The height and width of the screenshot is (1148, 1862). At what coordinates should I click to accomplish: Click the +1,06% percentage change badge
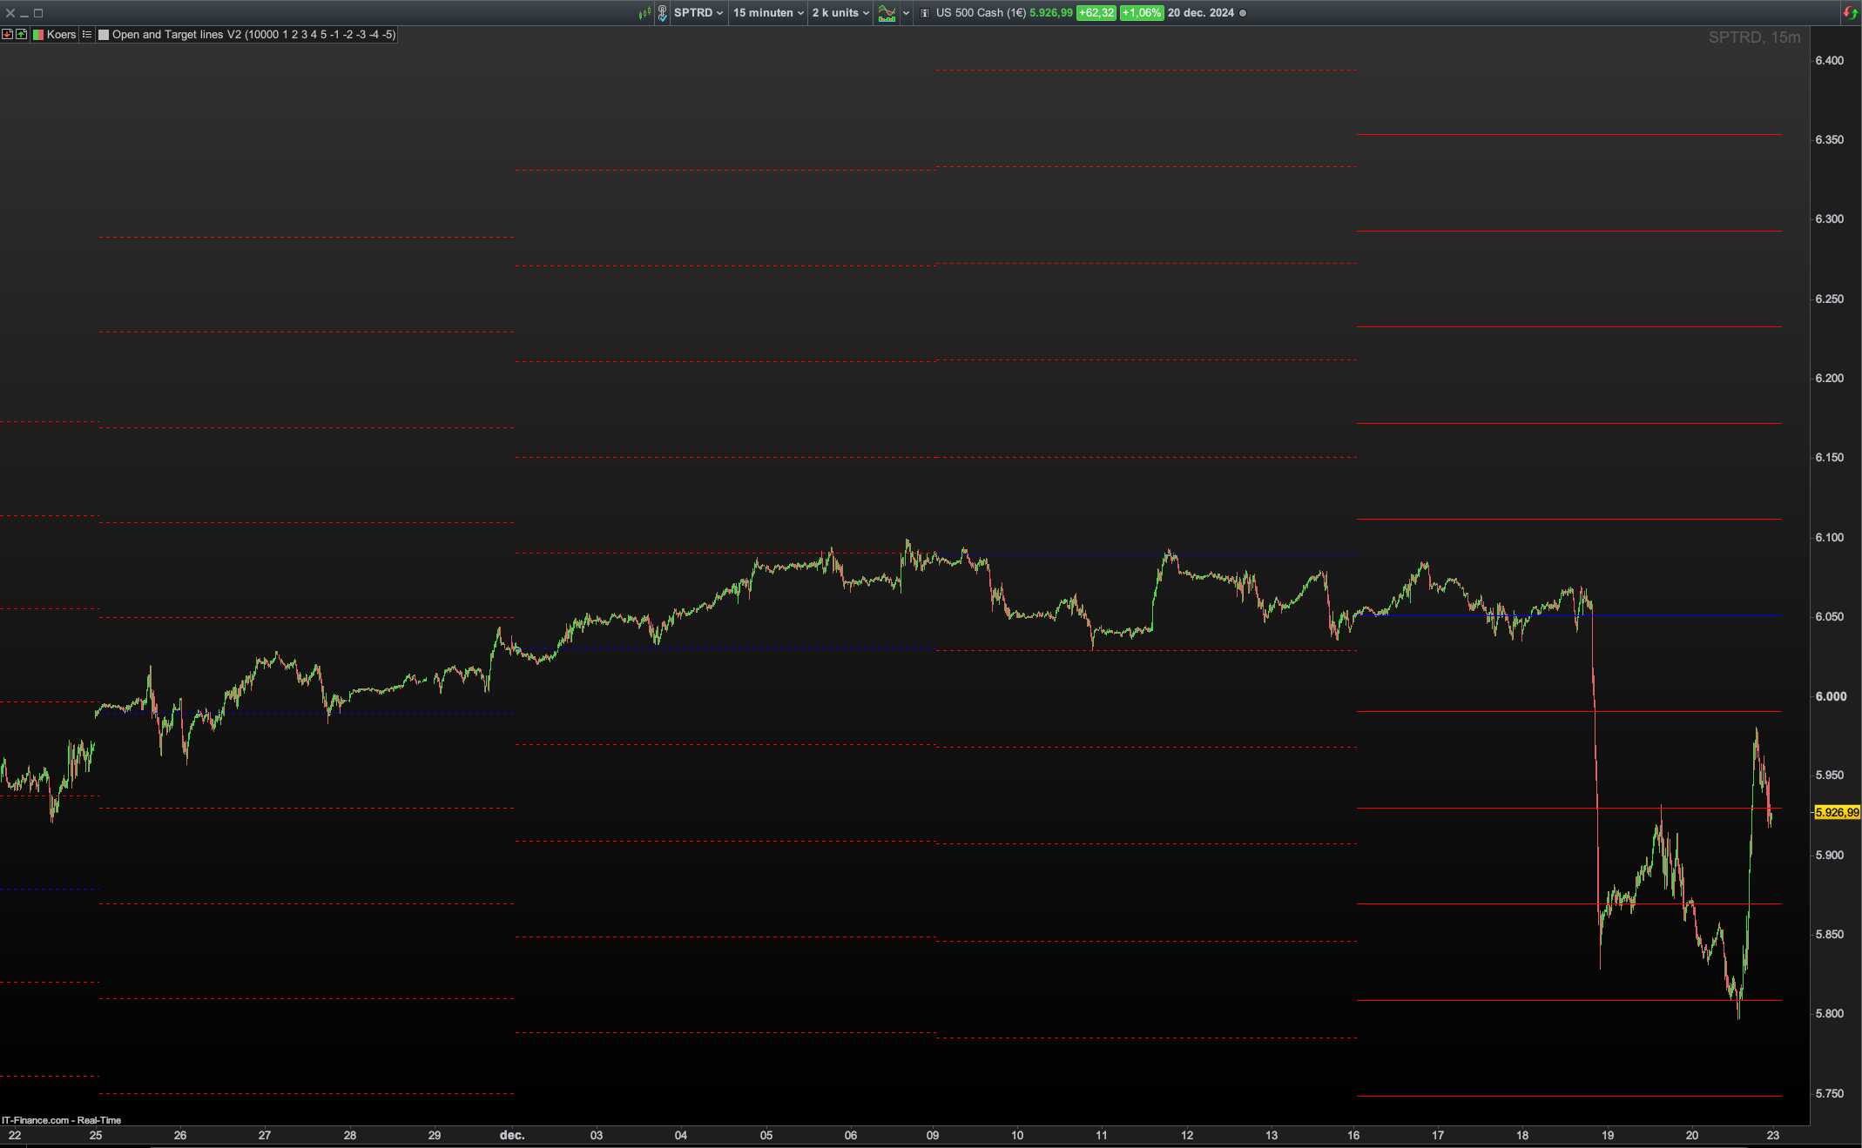click(1141, 13)
